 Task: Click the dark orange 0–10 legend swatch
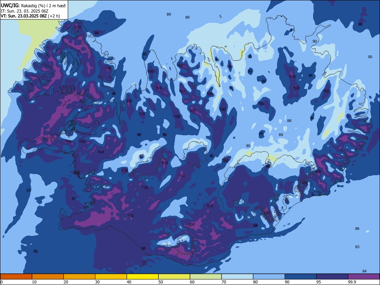tap(16, 277)
